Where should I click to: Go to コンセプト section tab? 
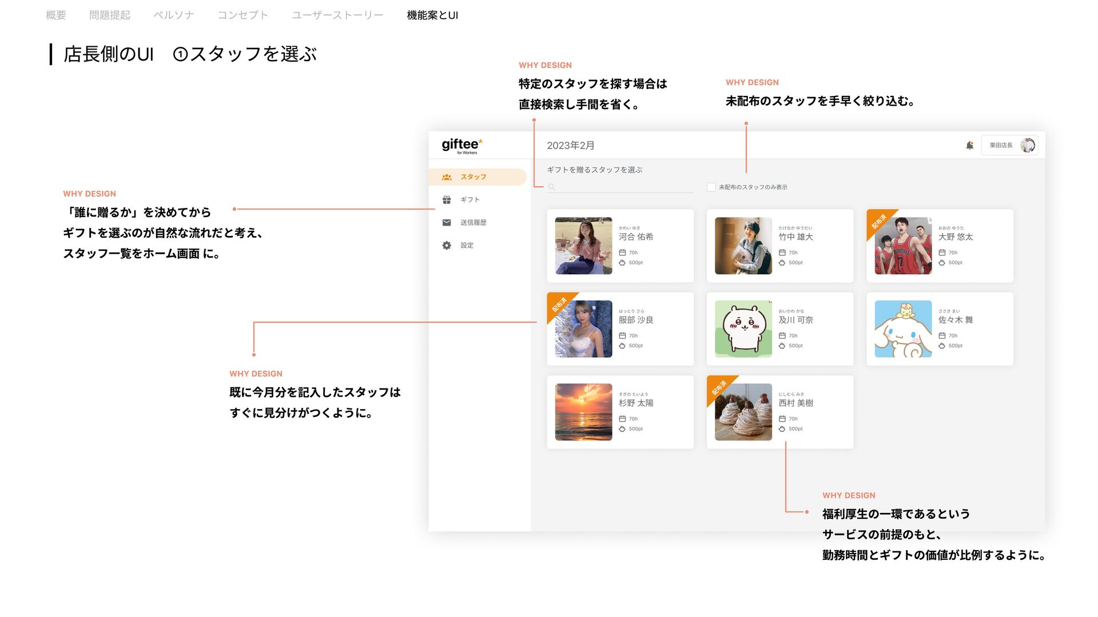(x=243, y=15)
